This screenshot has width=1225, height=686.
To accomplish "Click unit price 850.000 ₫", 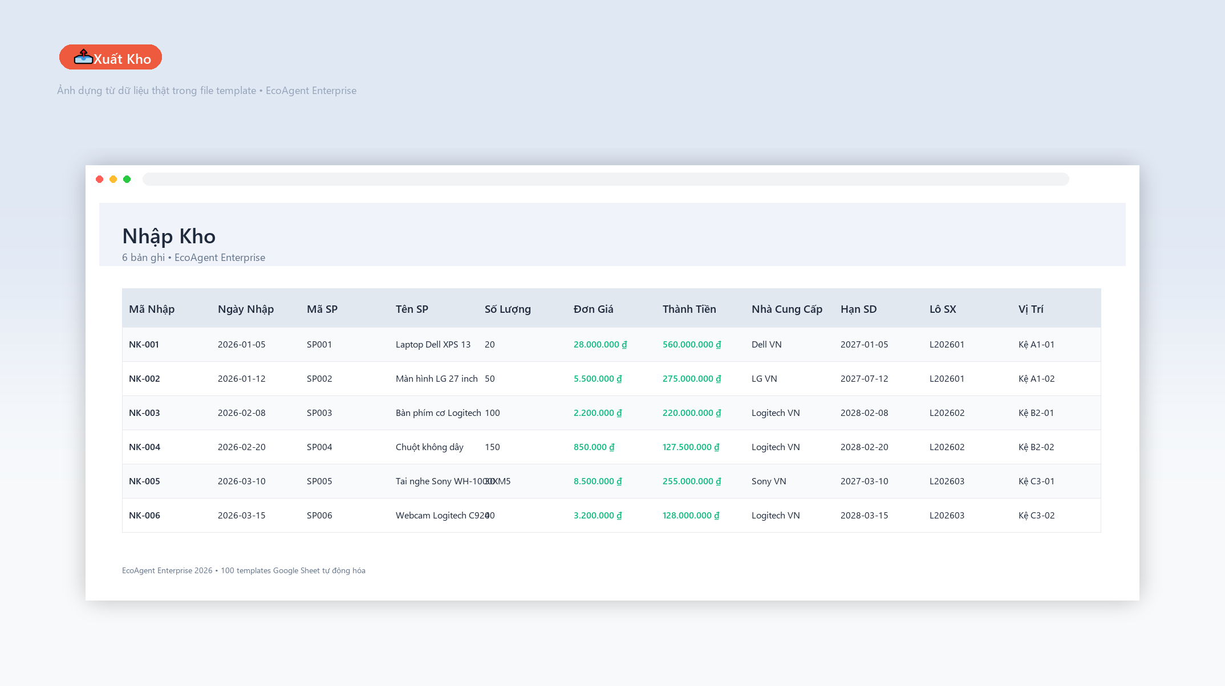I will [594, 447].
